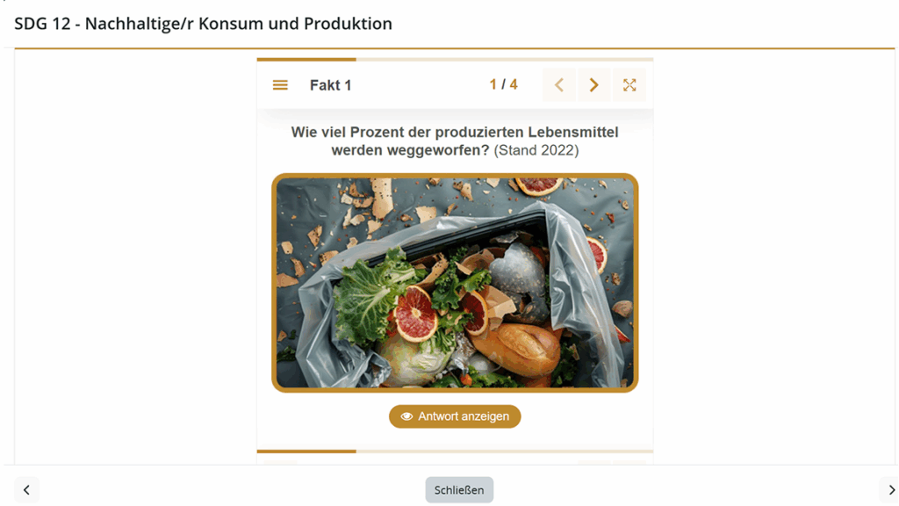
Task: Click the 1 / 4 slide counter
Action: coord(503,85)
